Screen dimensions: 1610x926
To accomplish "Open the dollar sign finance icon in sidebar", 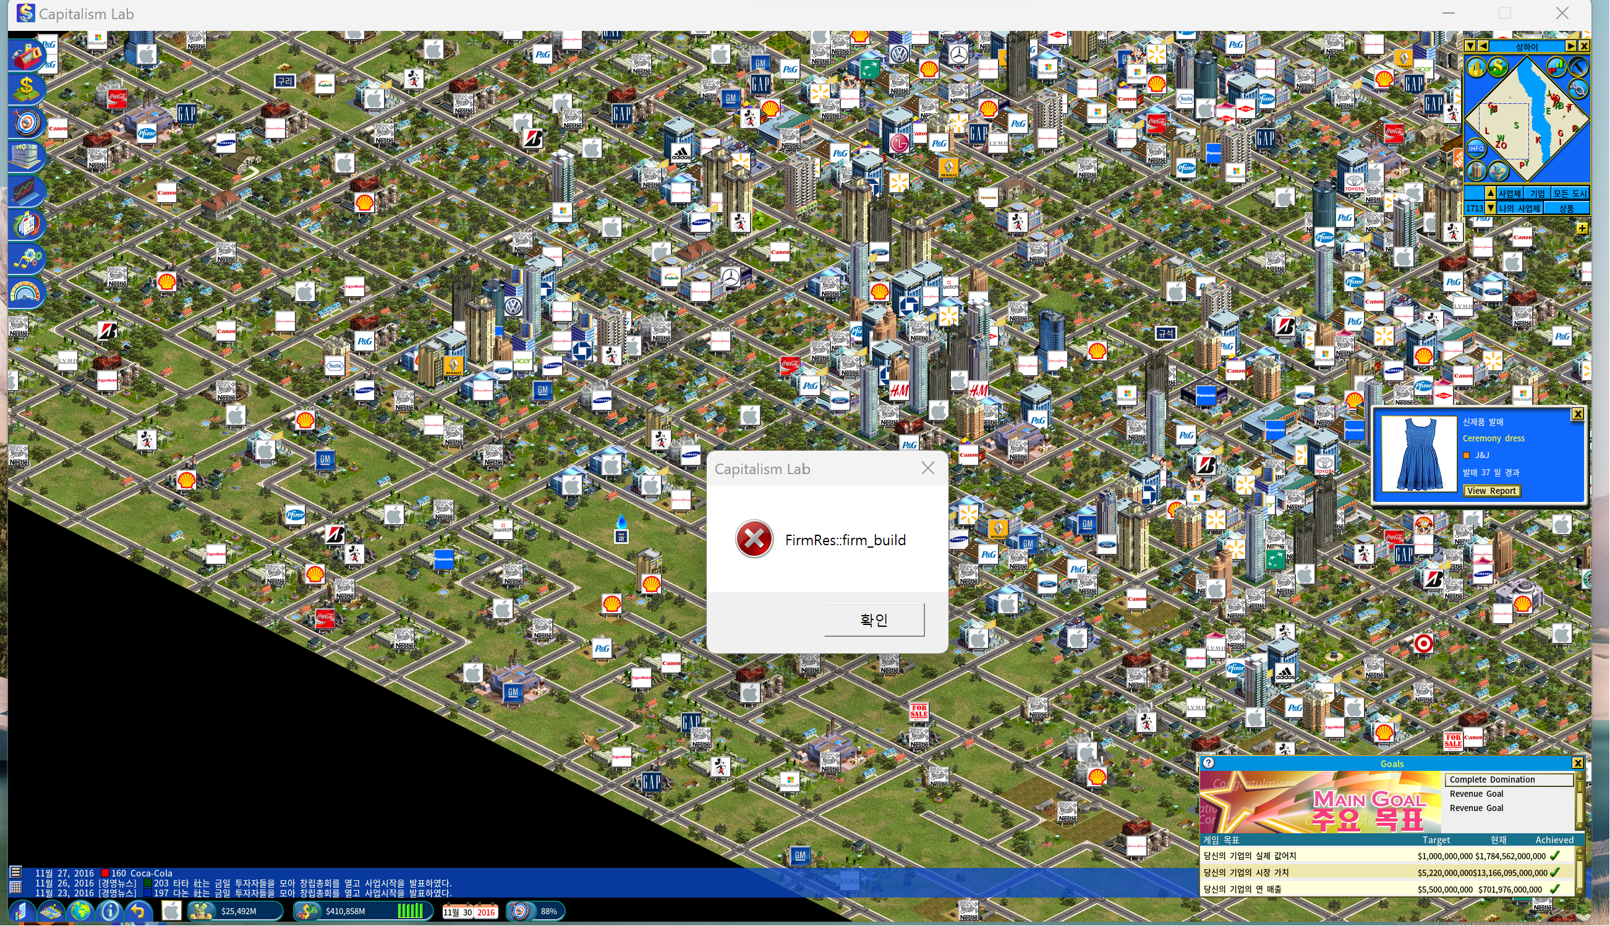I will [x=26, y=89].
